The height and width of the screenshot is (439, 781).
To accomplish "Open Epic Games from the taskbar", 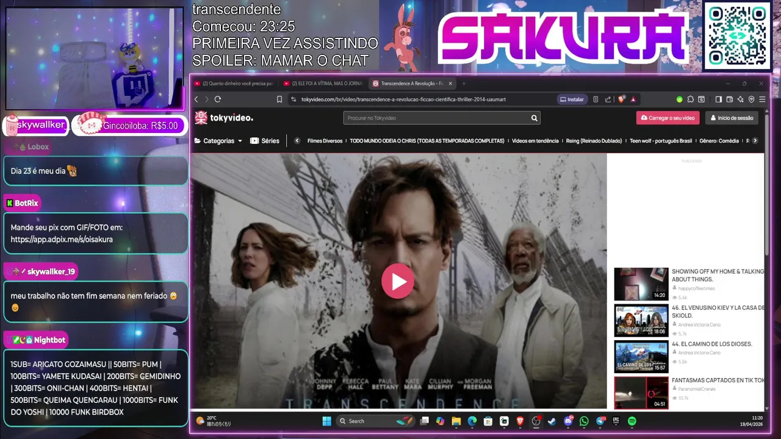I will [616, 421].
